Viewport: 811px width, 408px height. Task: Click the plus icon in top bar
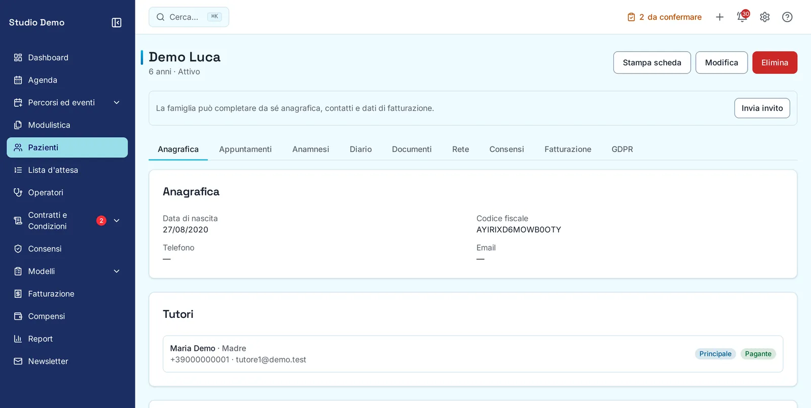coord(720,17)
